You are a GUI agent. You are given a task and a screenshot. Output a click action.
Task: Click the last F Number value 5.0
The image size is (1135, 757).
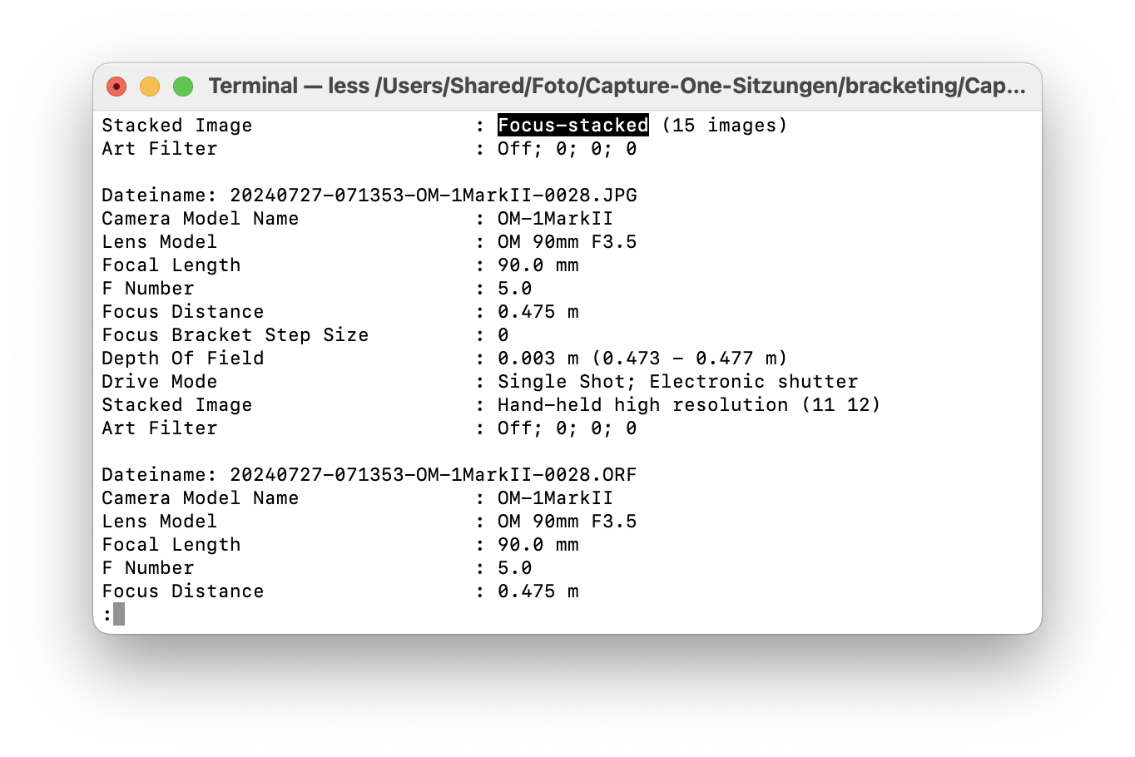(x=515, y=568)
